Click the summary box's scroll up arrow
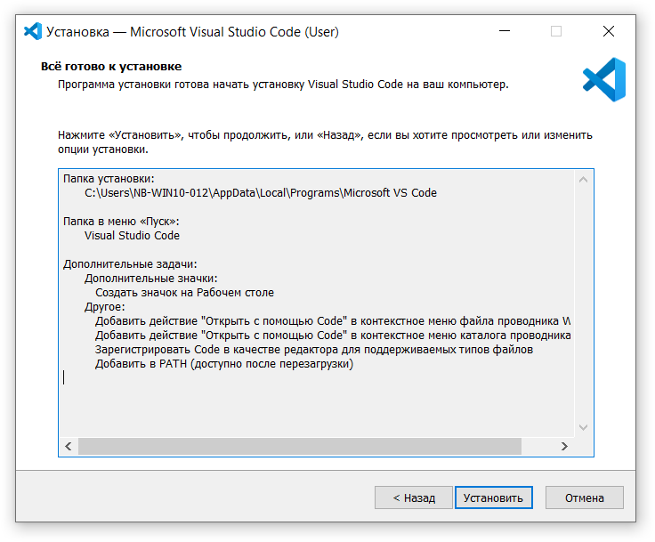655x542 pixels. click(x=585, y=179)
